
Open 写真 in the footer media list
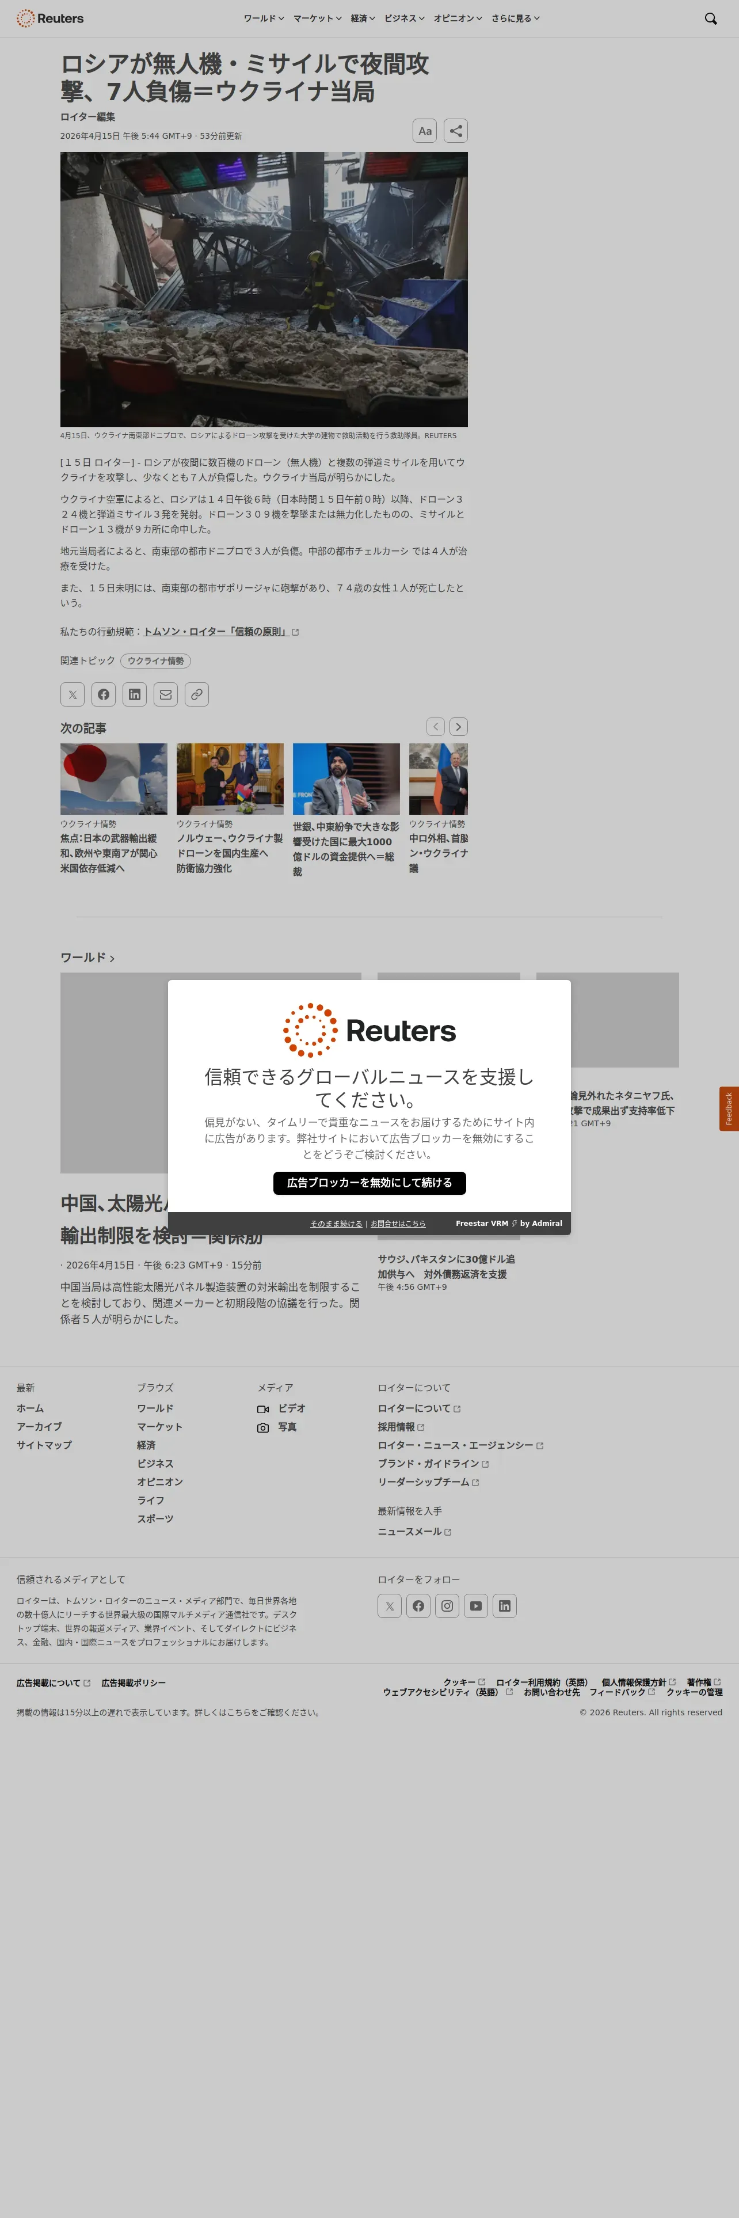coord(277,1427)
